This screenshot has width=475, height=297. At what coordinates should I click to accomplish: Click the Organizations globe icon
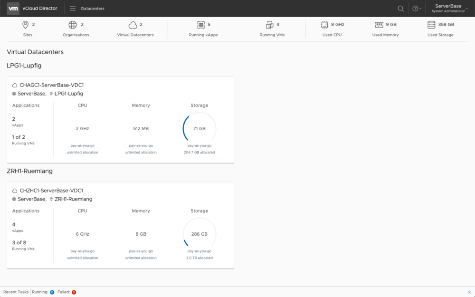coord(73,25)
